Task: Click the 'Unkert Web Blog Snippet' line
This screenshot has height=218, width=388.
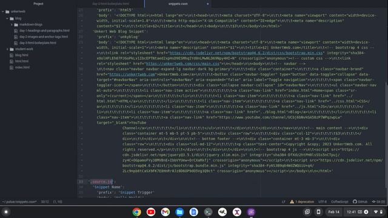Action: [x=120, y=31]
